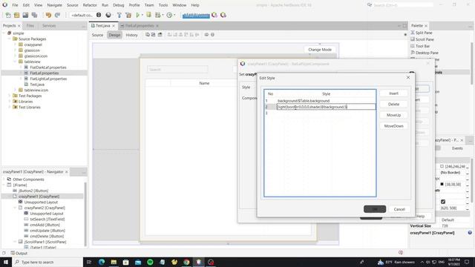The width and height of the screenshot is (475, 267).
Task: Click the Redo toolbar icon
Action: click(x=57, y=15)
